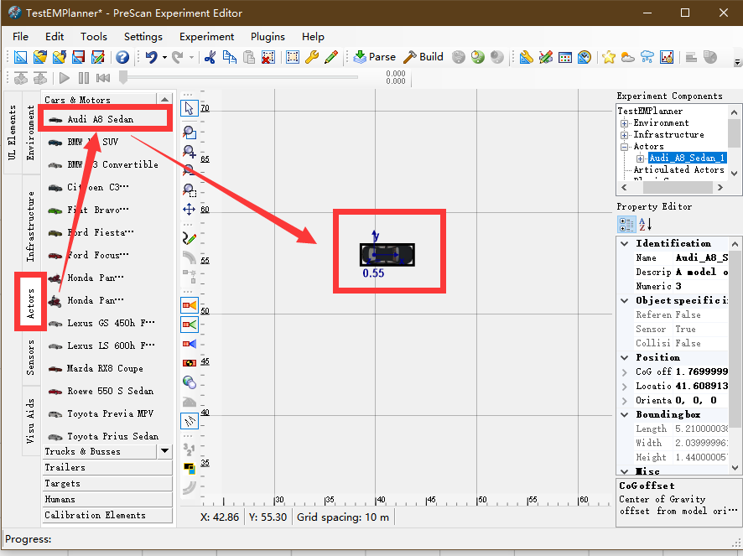The height and width of the screenshot is (556, 743).
Task: Open the File menu
Action: pyautogui.click(x=20, y=37)
